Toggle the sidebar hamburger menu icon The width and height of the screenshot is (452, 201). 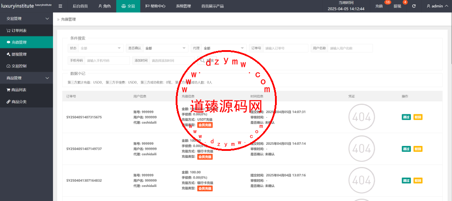(60, 6)
